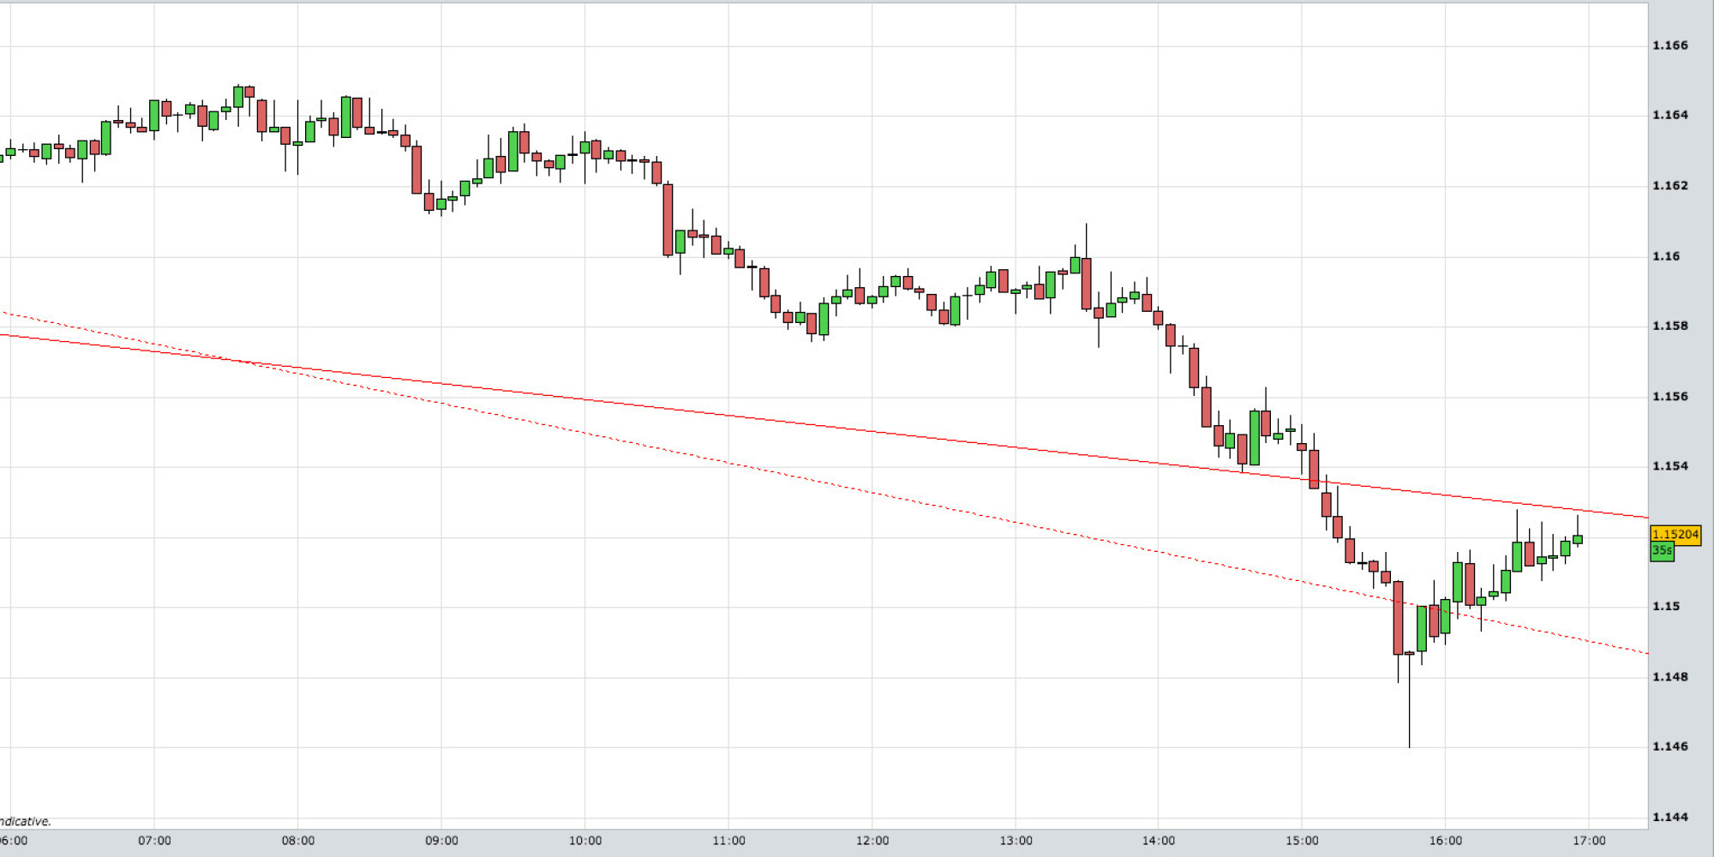
Task: Click the 1.164 price axis label
Action: coord(1670,115)
